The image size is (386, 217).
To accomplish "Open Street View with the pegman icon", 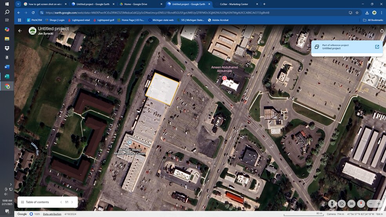I will point(332,204).
